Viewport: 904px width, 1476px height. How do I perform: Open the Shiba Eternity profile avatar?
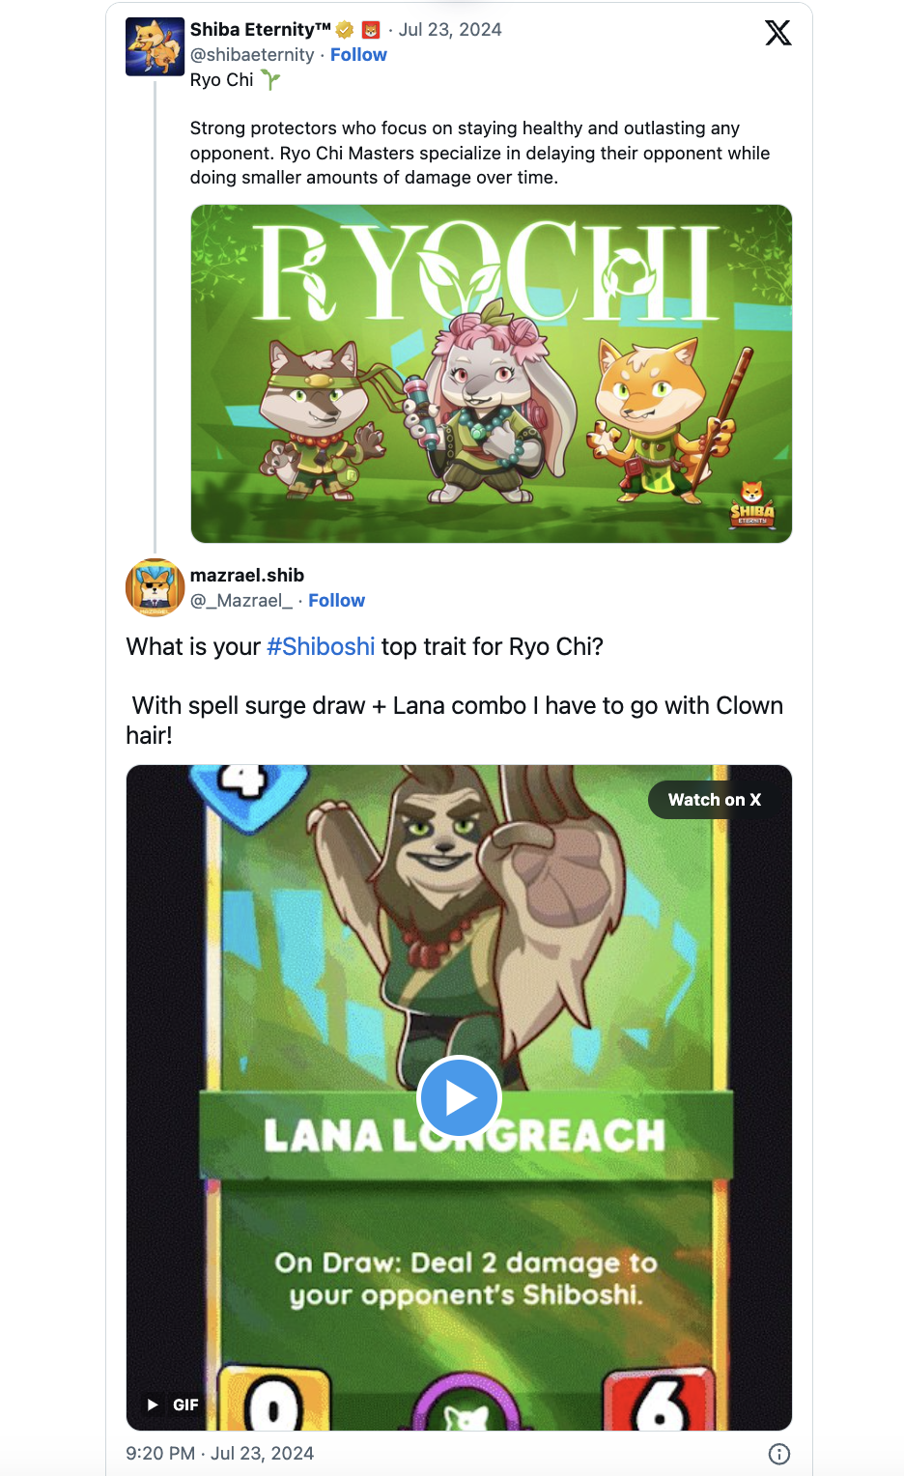(x=155, y=46)
